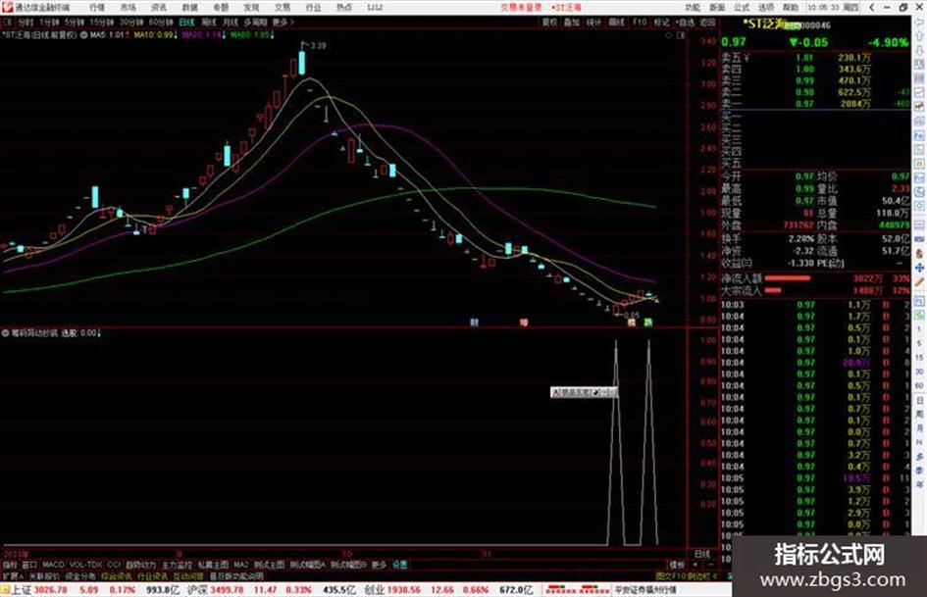Open the 数据 menu
This screenshot has width=927, height=597.
tap(189, 7)
